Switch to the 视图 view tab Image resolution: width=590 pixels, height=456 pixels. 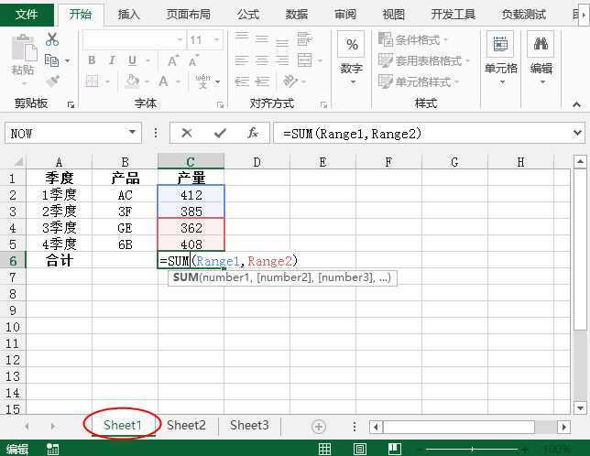(394, 15)
